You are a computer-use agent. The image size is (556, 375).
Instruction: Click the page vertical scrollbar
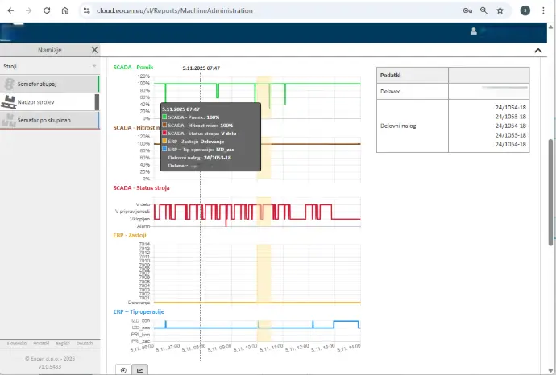click(551, 193)
